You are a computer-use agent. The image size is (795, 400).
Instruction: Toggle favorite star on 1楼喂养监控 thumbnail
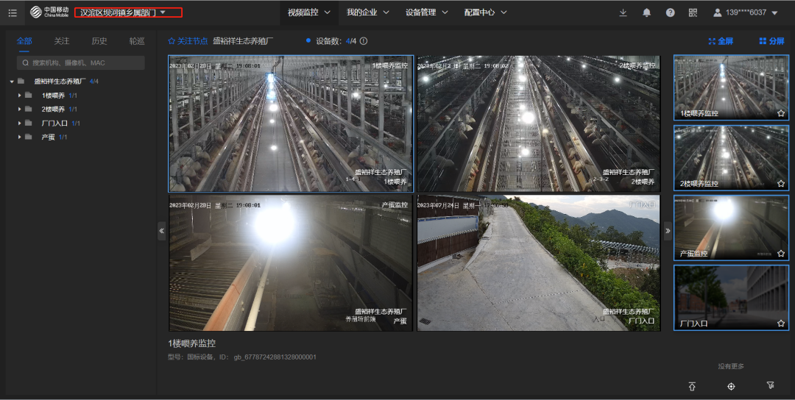point(781,113)
